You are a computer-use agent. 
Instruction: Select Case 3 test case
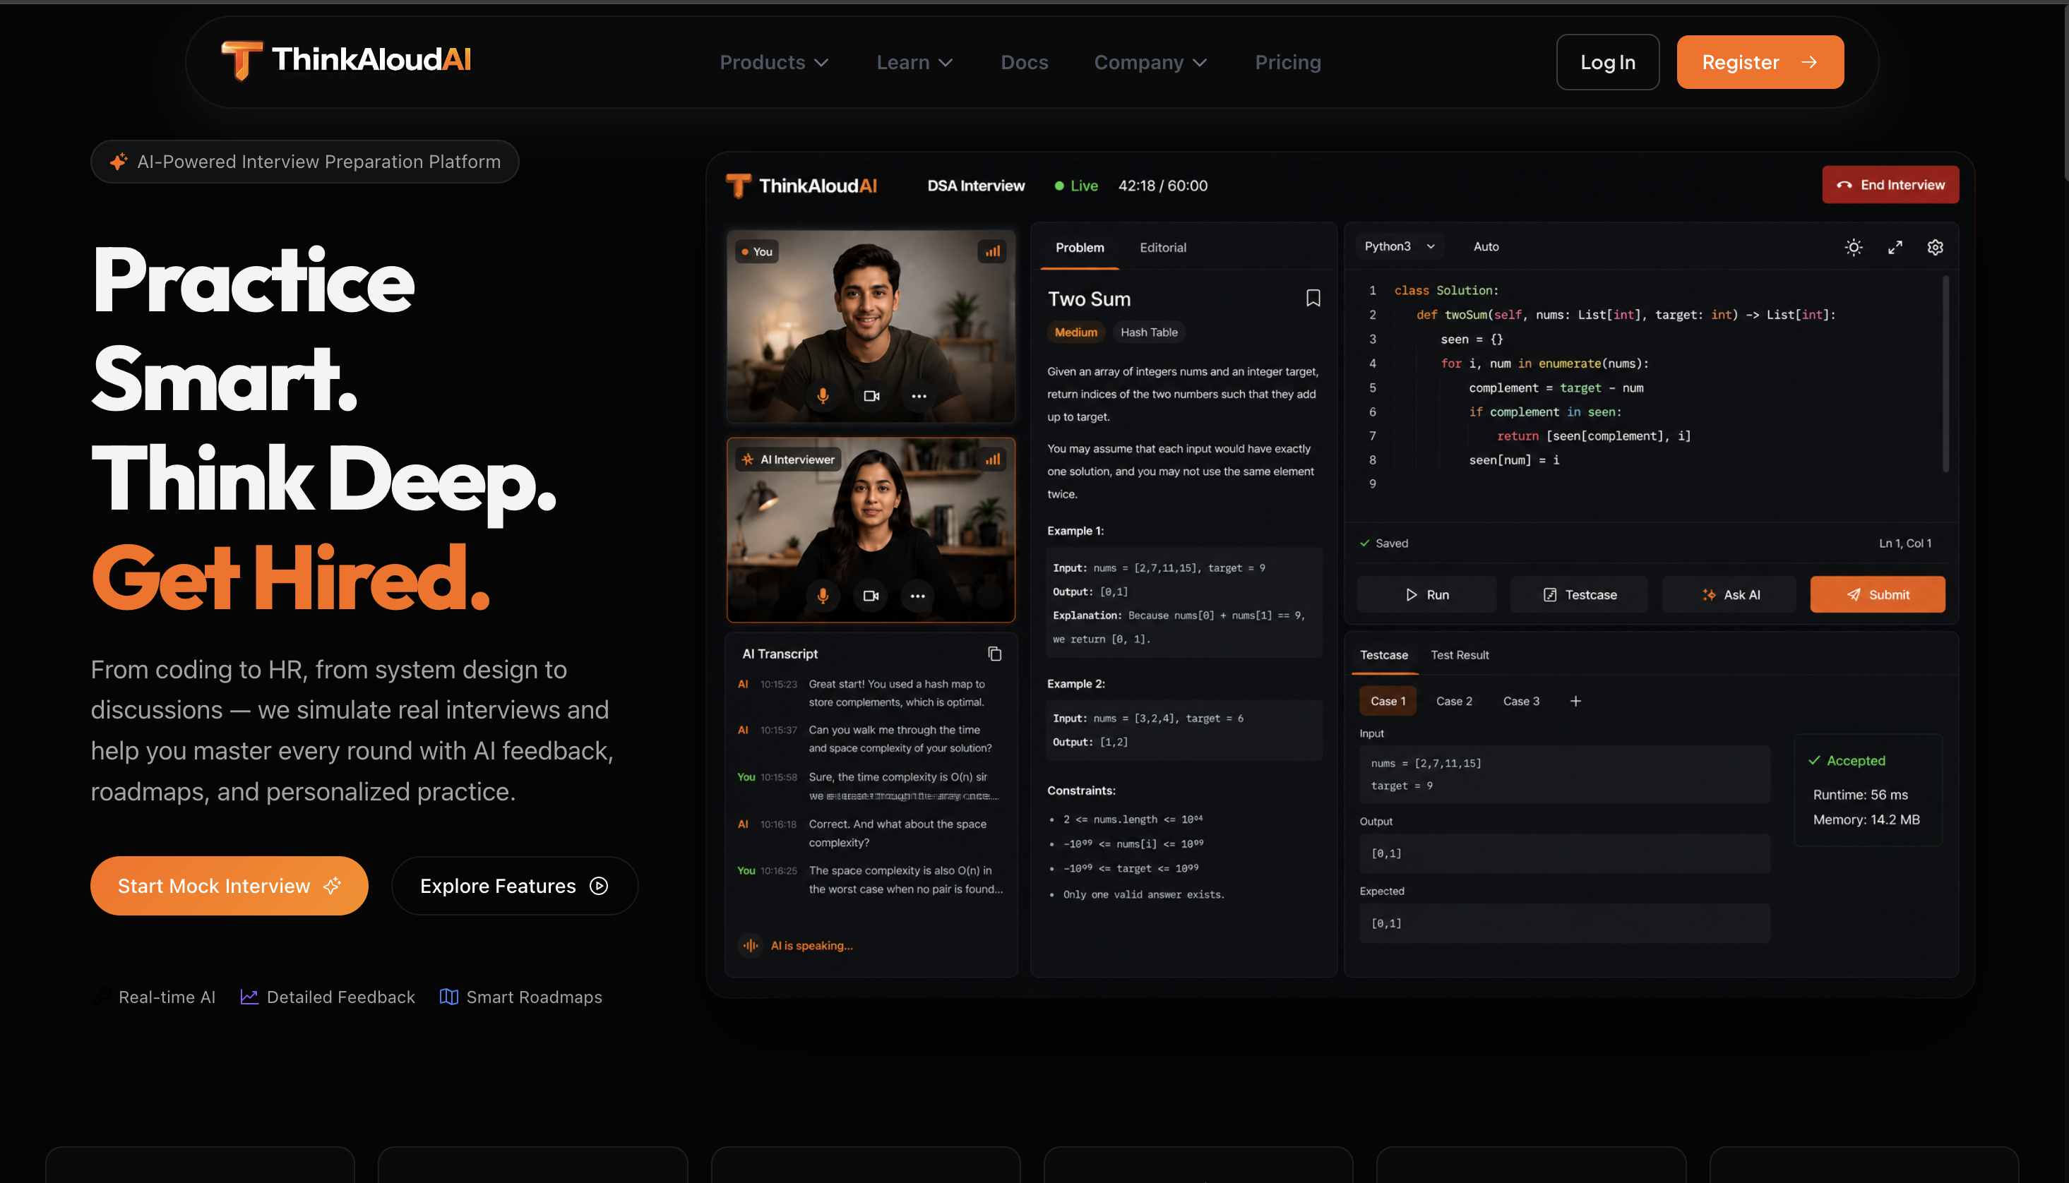click(x=1520, y=700)
